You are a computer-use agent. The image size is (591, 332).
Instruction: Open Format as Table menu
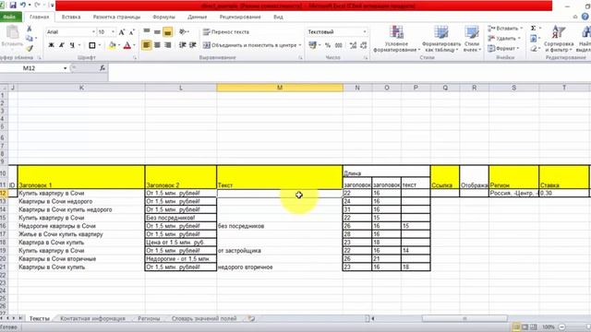(x=440, y=39)
